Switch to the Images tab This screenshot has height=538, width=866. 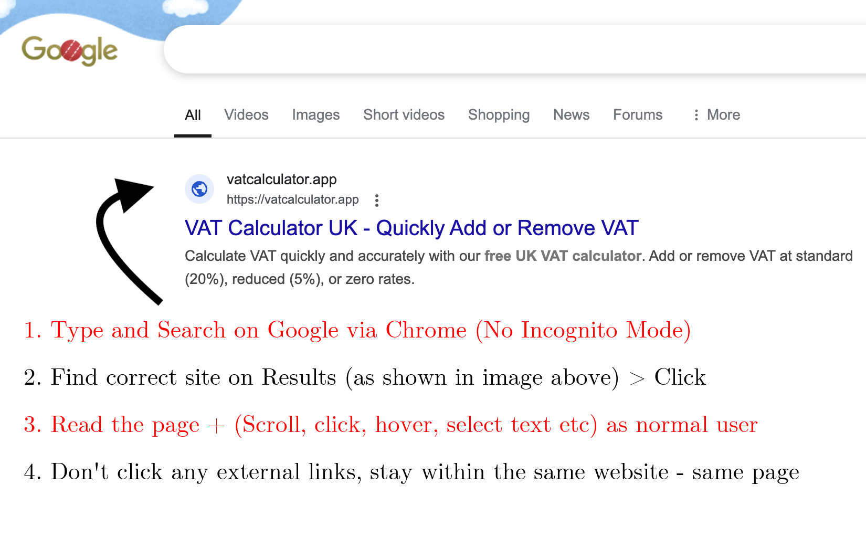[x=315, y=115]
